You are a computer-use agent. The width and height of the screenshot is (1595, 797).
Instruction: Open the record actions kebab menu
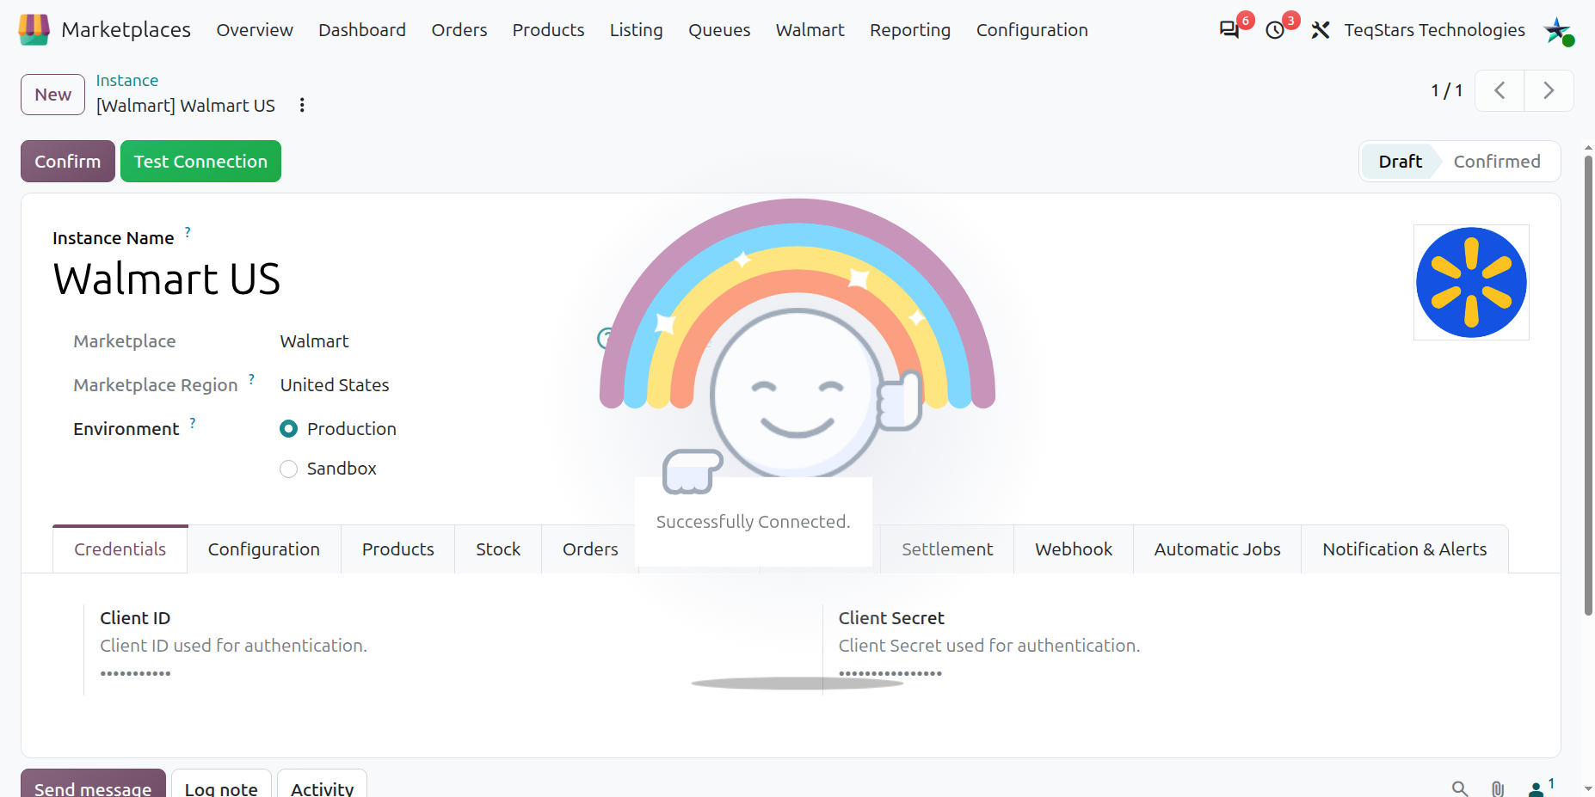302,105
